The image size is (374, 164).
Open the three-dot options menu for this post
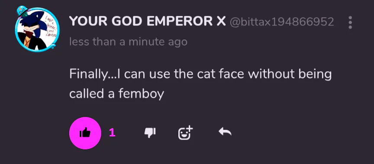pyautogui.click(x=350, y=23)
